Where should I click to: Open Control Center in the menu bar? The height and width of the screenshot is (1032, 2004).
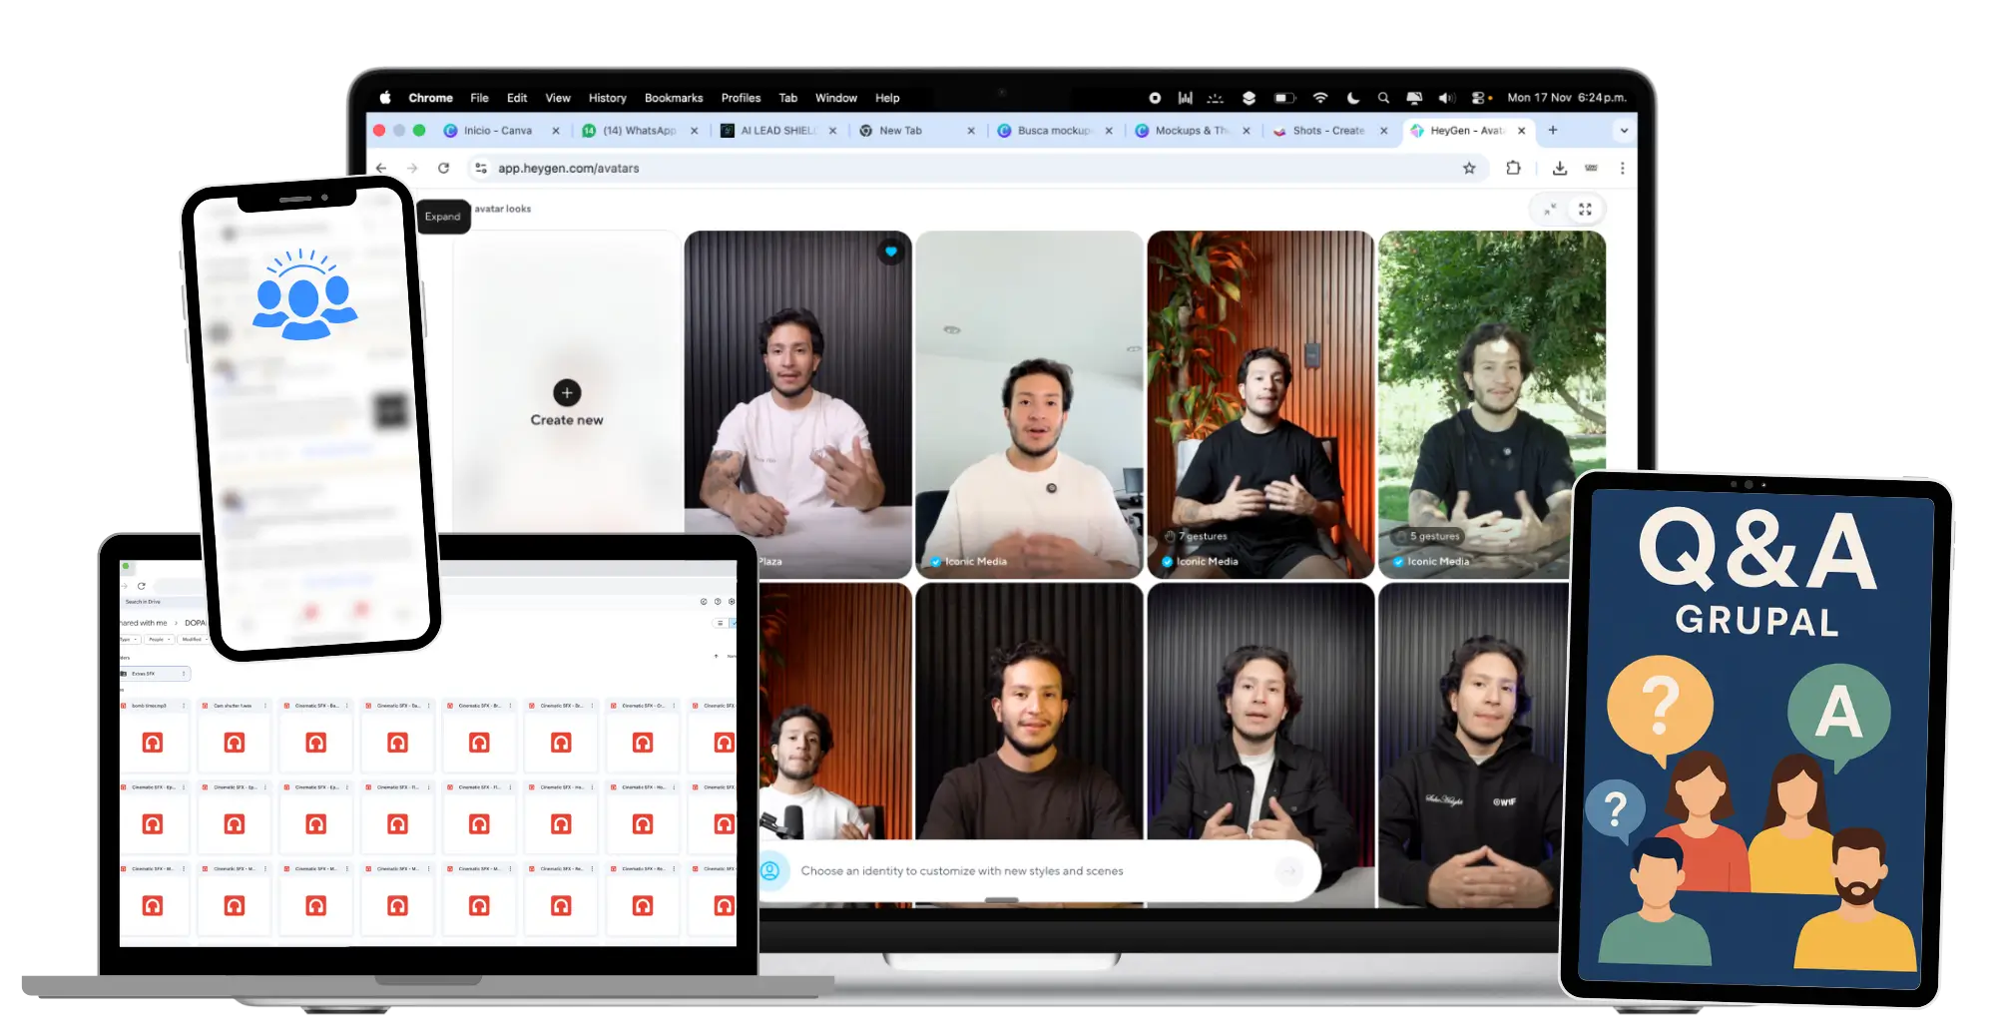1480,98
